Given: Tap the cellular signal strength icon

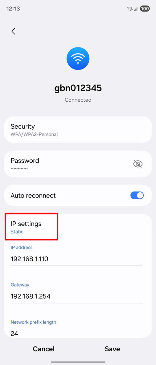Looking at the screenshot, I should 136,9.
